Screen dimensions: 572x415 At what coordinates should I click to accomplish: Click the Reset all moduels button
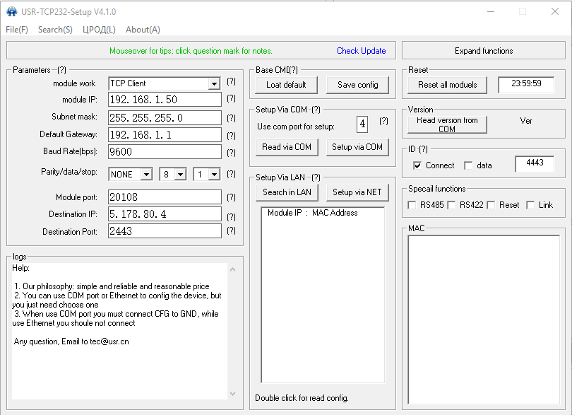tap(447, 85)
